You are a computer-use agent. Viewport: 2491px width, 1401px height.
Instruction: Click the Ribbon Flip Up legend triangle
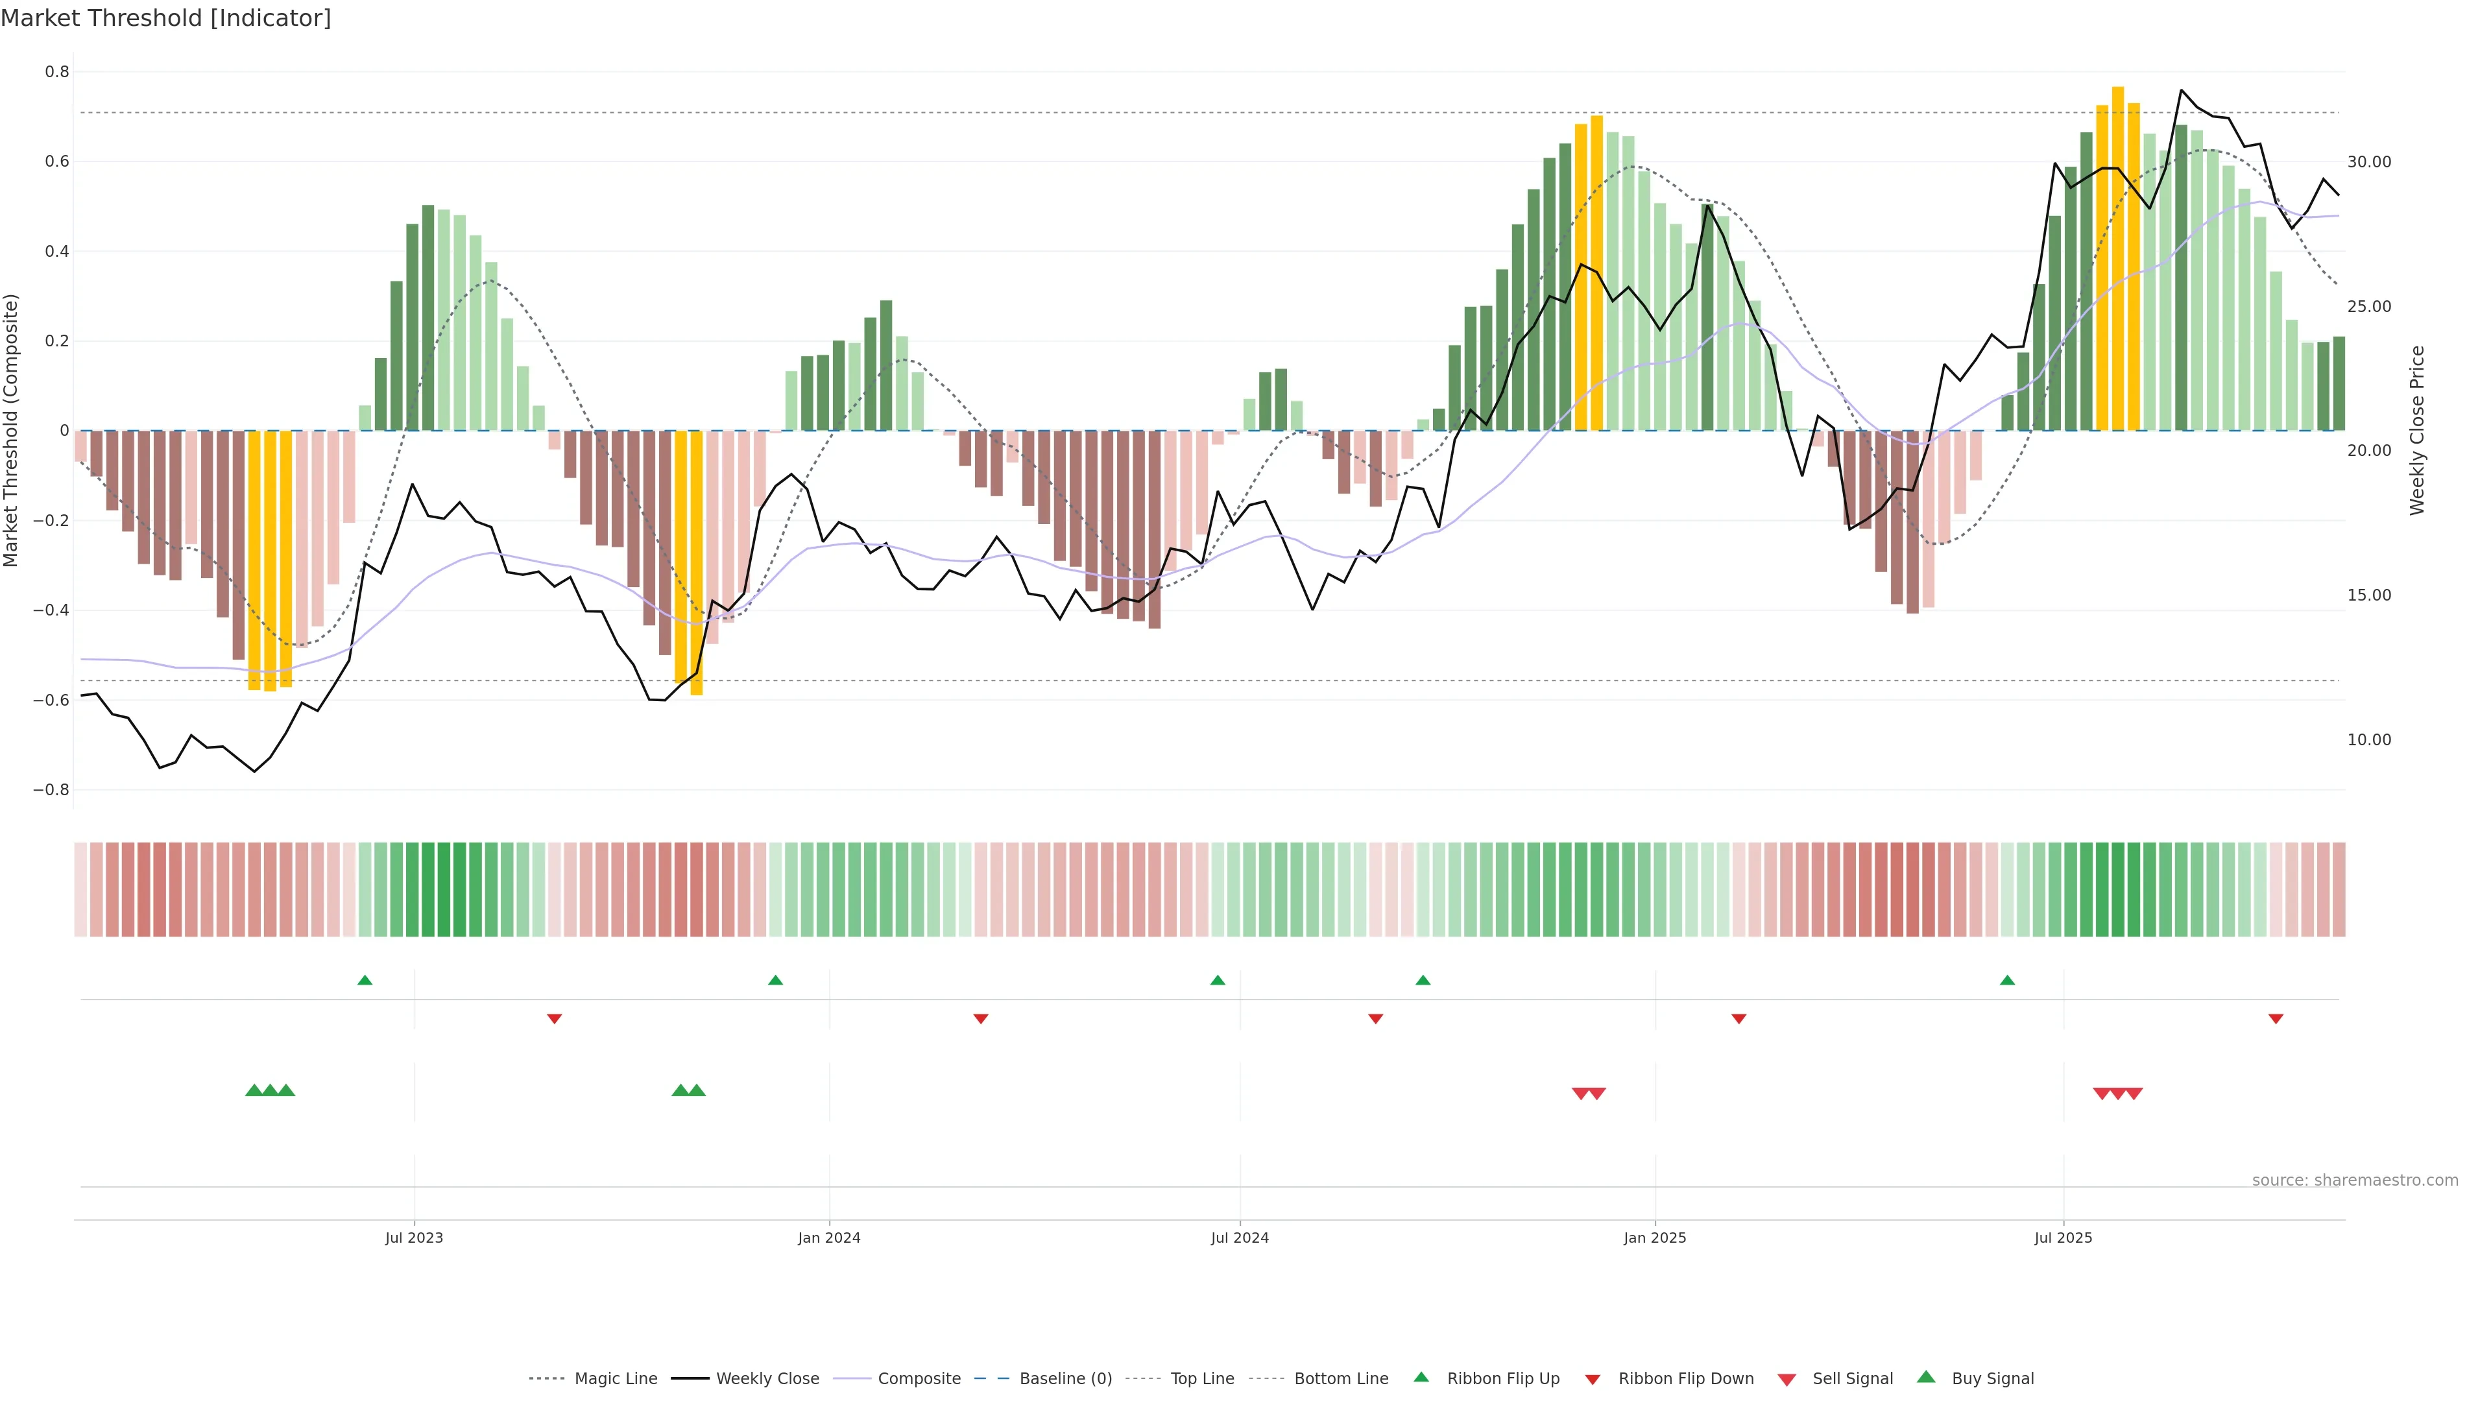coord(1421,1377)
